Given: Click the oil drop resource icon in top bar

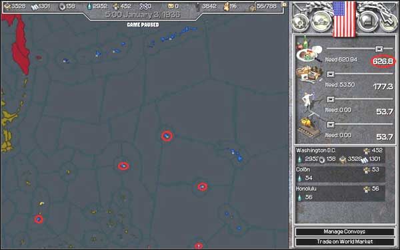Looking at the screenshot, I should click(89, 7).
